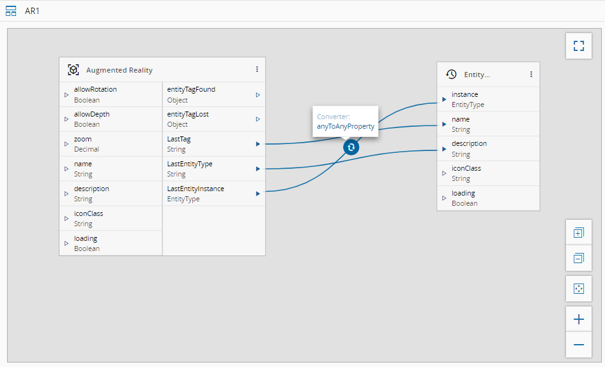Click the expand all nodes icon
Viewport: 605px width, 367px height.
pos(578,233)
